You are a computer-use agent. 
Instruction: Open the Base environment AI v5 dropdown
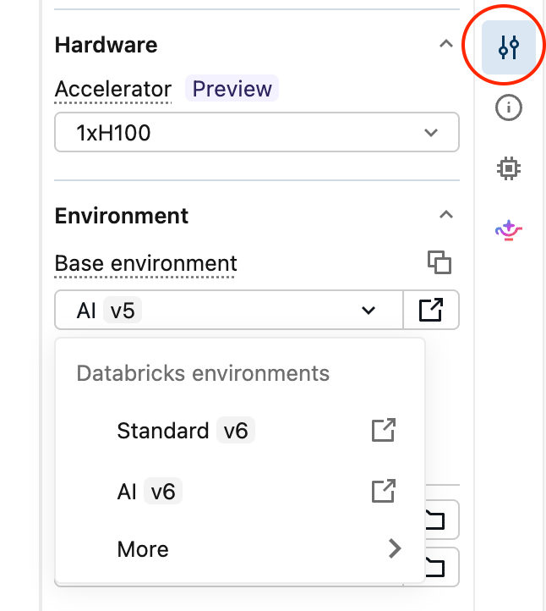coord(229,310)
